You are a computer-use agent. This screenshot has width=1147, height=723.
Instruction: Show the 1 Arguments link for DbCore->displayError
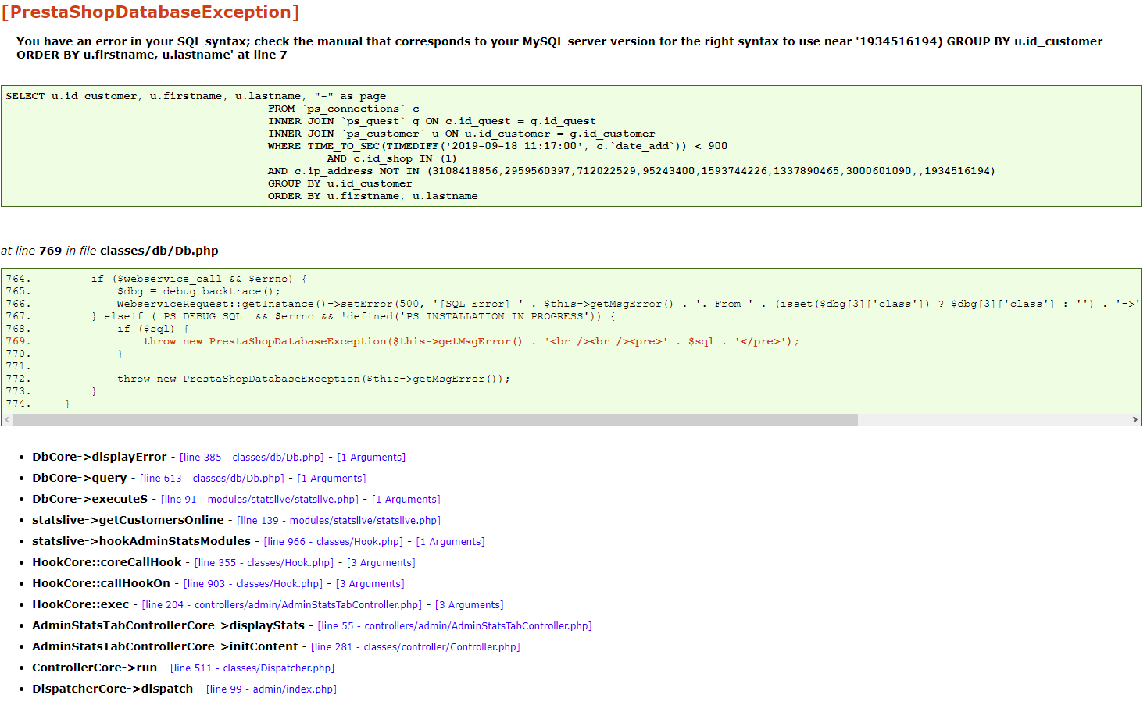(x=371, y=458)
